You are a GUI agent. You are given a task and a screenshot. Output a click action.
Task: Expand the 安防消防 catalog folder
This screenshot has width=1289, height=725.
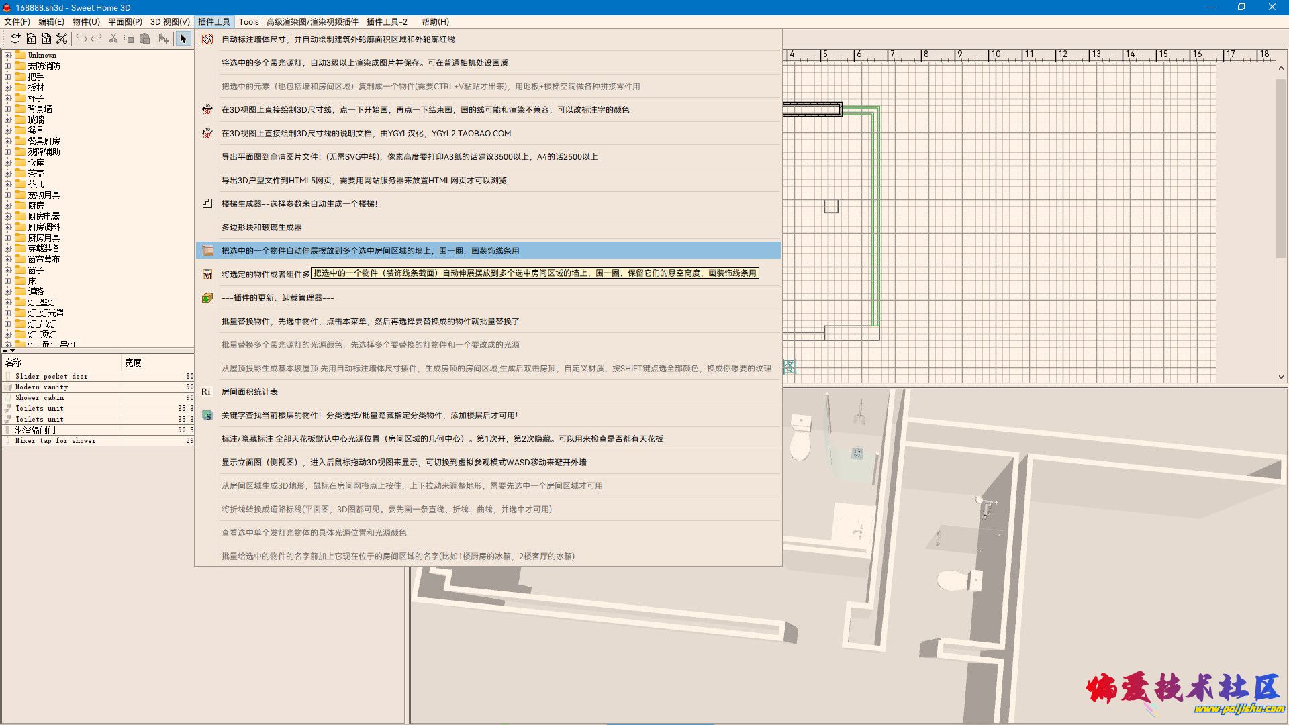[7, 66]
